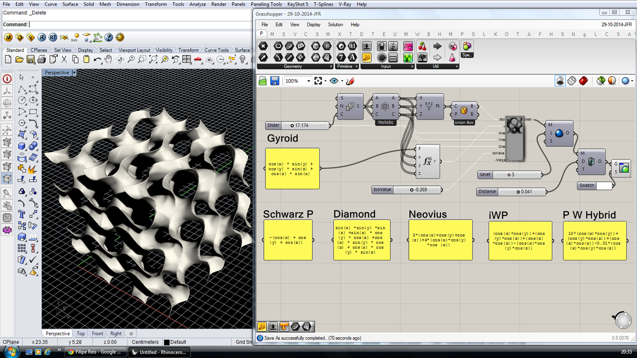Expand the Util panel
Viewport: 637px width, 358px height.
(457, 66)
